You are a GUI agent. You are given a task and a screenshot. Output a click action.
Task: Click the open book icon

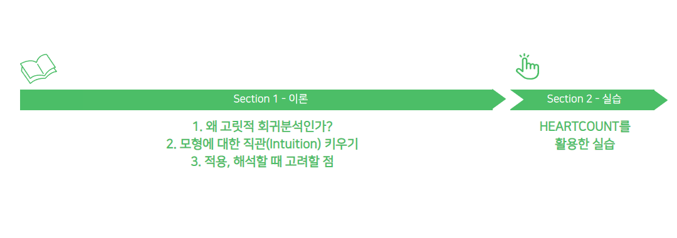tap(38, 68)
